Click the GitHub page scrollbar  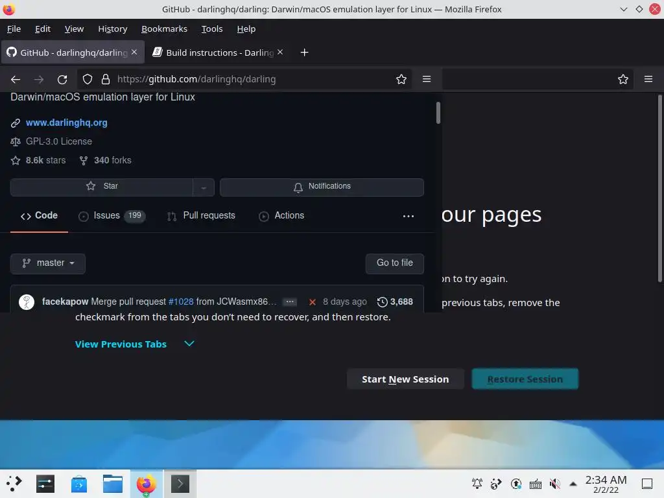(x=438, y=113)
